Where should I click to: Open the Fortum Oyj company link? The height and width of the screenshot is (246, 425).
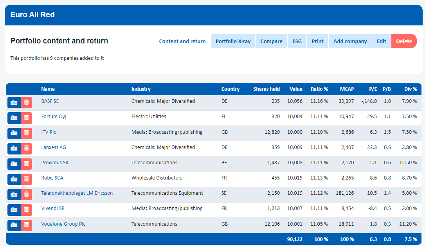[54, 117]
